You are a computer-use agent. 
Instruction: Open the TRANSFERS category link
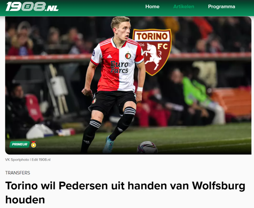click(x=18, y=173)
